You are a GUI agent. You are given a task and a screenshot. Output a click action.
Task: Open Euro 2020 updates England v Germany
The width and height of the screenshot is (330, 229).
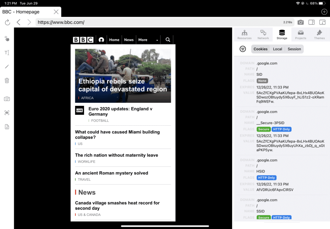121,111
